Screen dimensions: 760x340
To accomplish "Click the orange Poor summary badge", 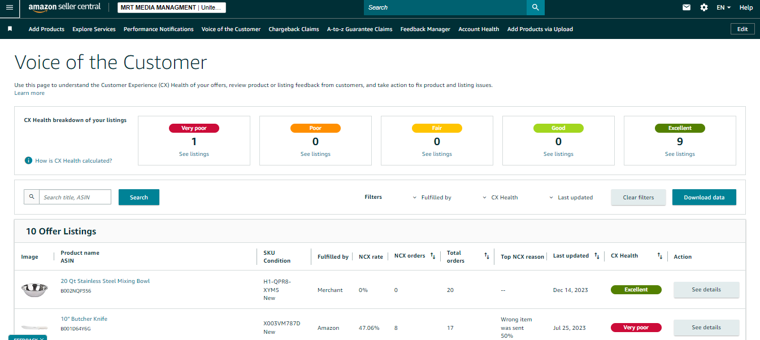I will coord(315,128).
